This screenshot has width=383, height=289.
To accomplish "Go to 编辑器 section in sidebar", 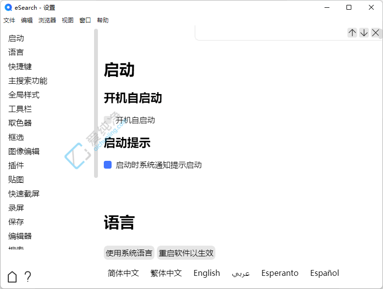I will coord(20,236).
